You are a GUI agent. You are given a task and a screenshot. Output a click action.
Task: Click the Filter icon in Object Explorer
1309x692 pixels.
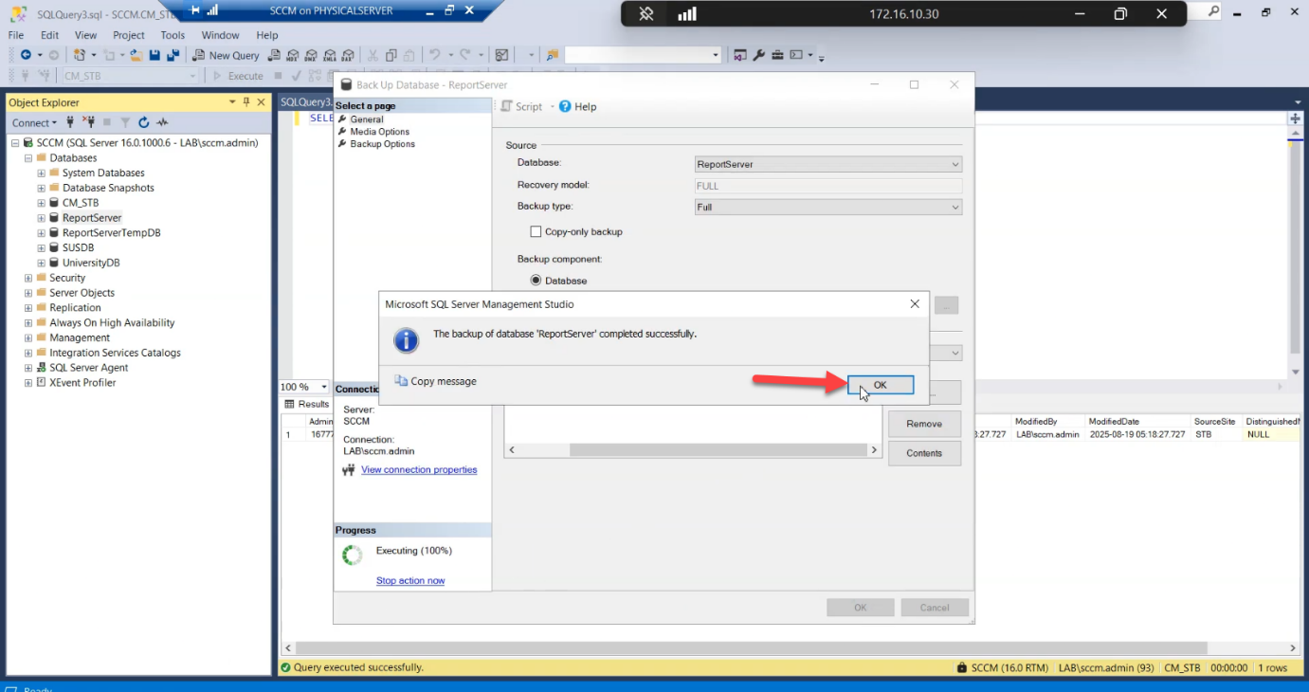[x=125, y=122]
